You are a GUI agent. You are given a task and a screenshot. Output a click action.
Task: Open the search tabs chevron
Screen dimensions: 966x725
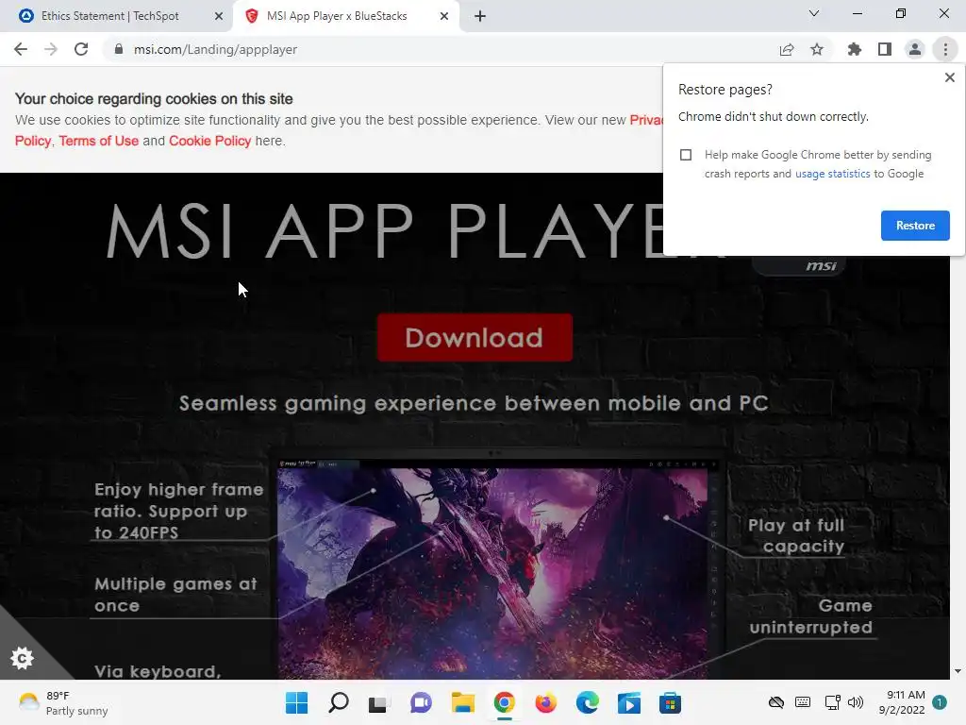click(814, 13)
